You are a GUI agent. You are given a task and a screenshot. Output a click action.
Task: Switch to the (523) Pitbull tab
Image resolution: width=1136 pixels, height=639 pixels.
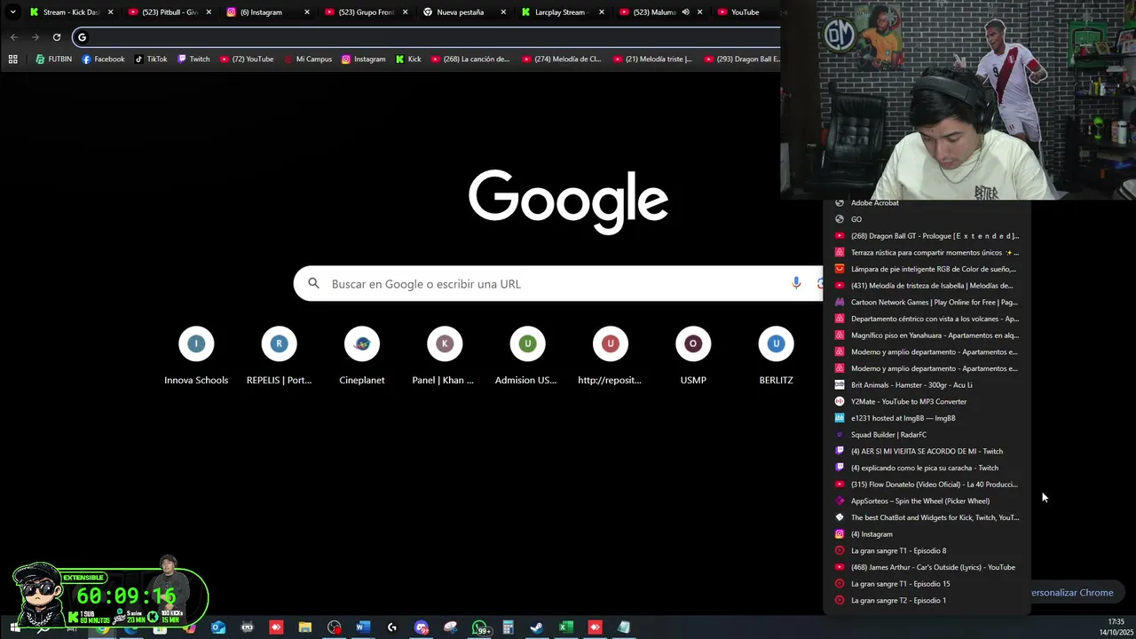point(169,12)
